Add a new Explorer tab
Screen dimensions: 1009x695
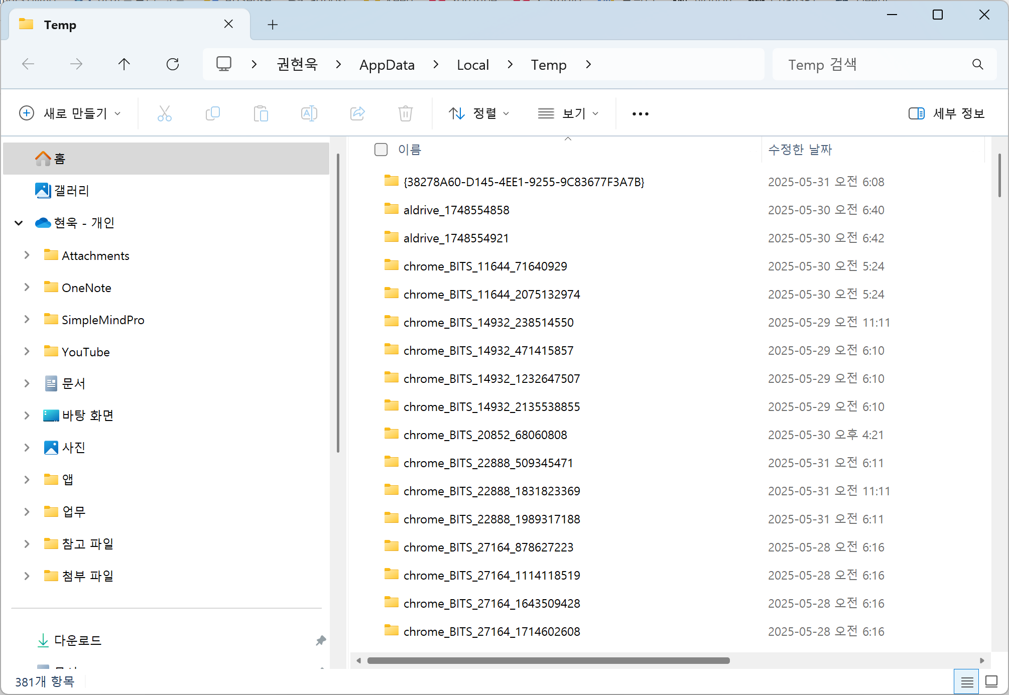click(273, 25)
